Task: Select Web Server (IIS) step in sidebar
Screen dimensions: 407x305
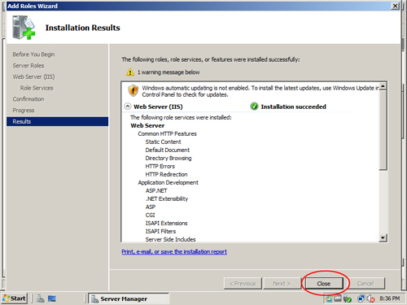Action: (x=33, y=76)
